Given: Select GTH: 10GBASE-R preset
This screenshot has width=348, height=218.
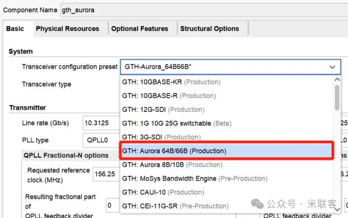Looking at the screenshot, I should tap(227, 96).
